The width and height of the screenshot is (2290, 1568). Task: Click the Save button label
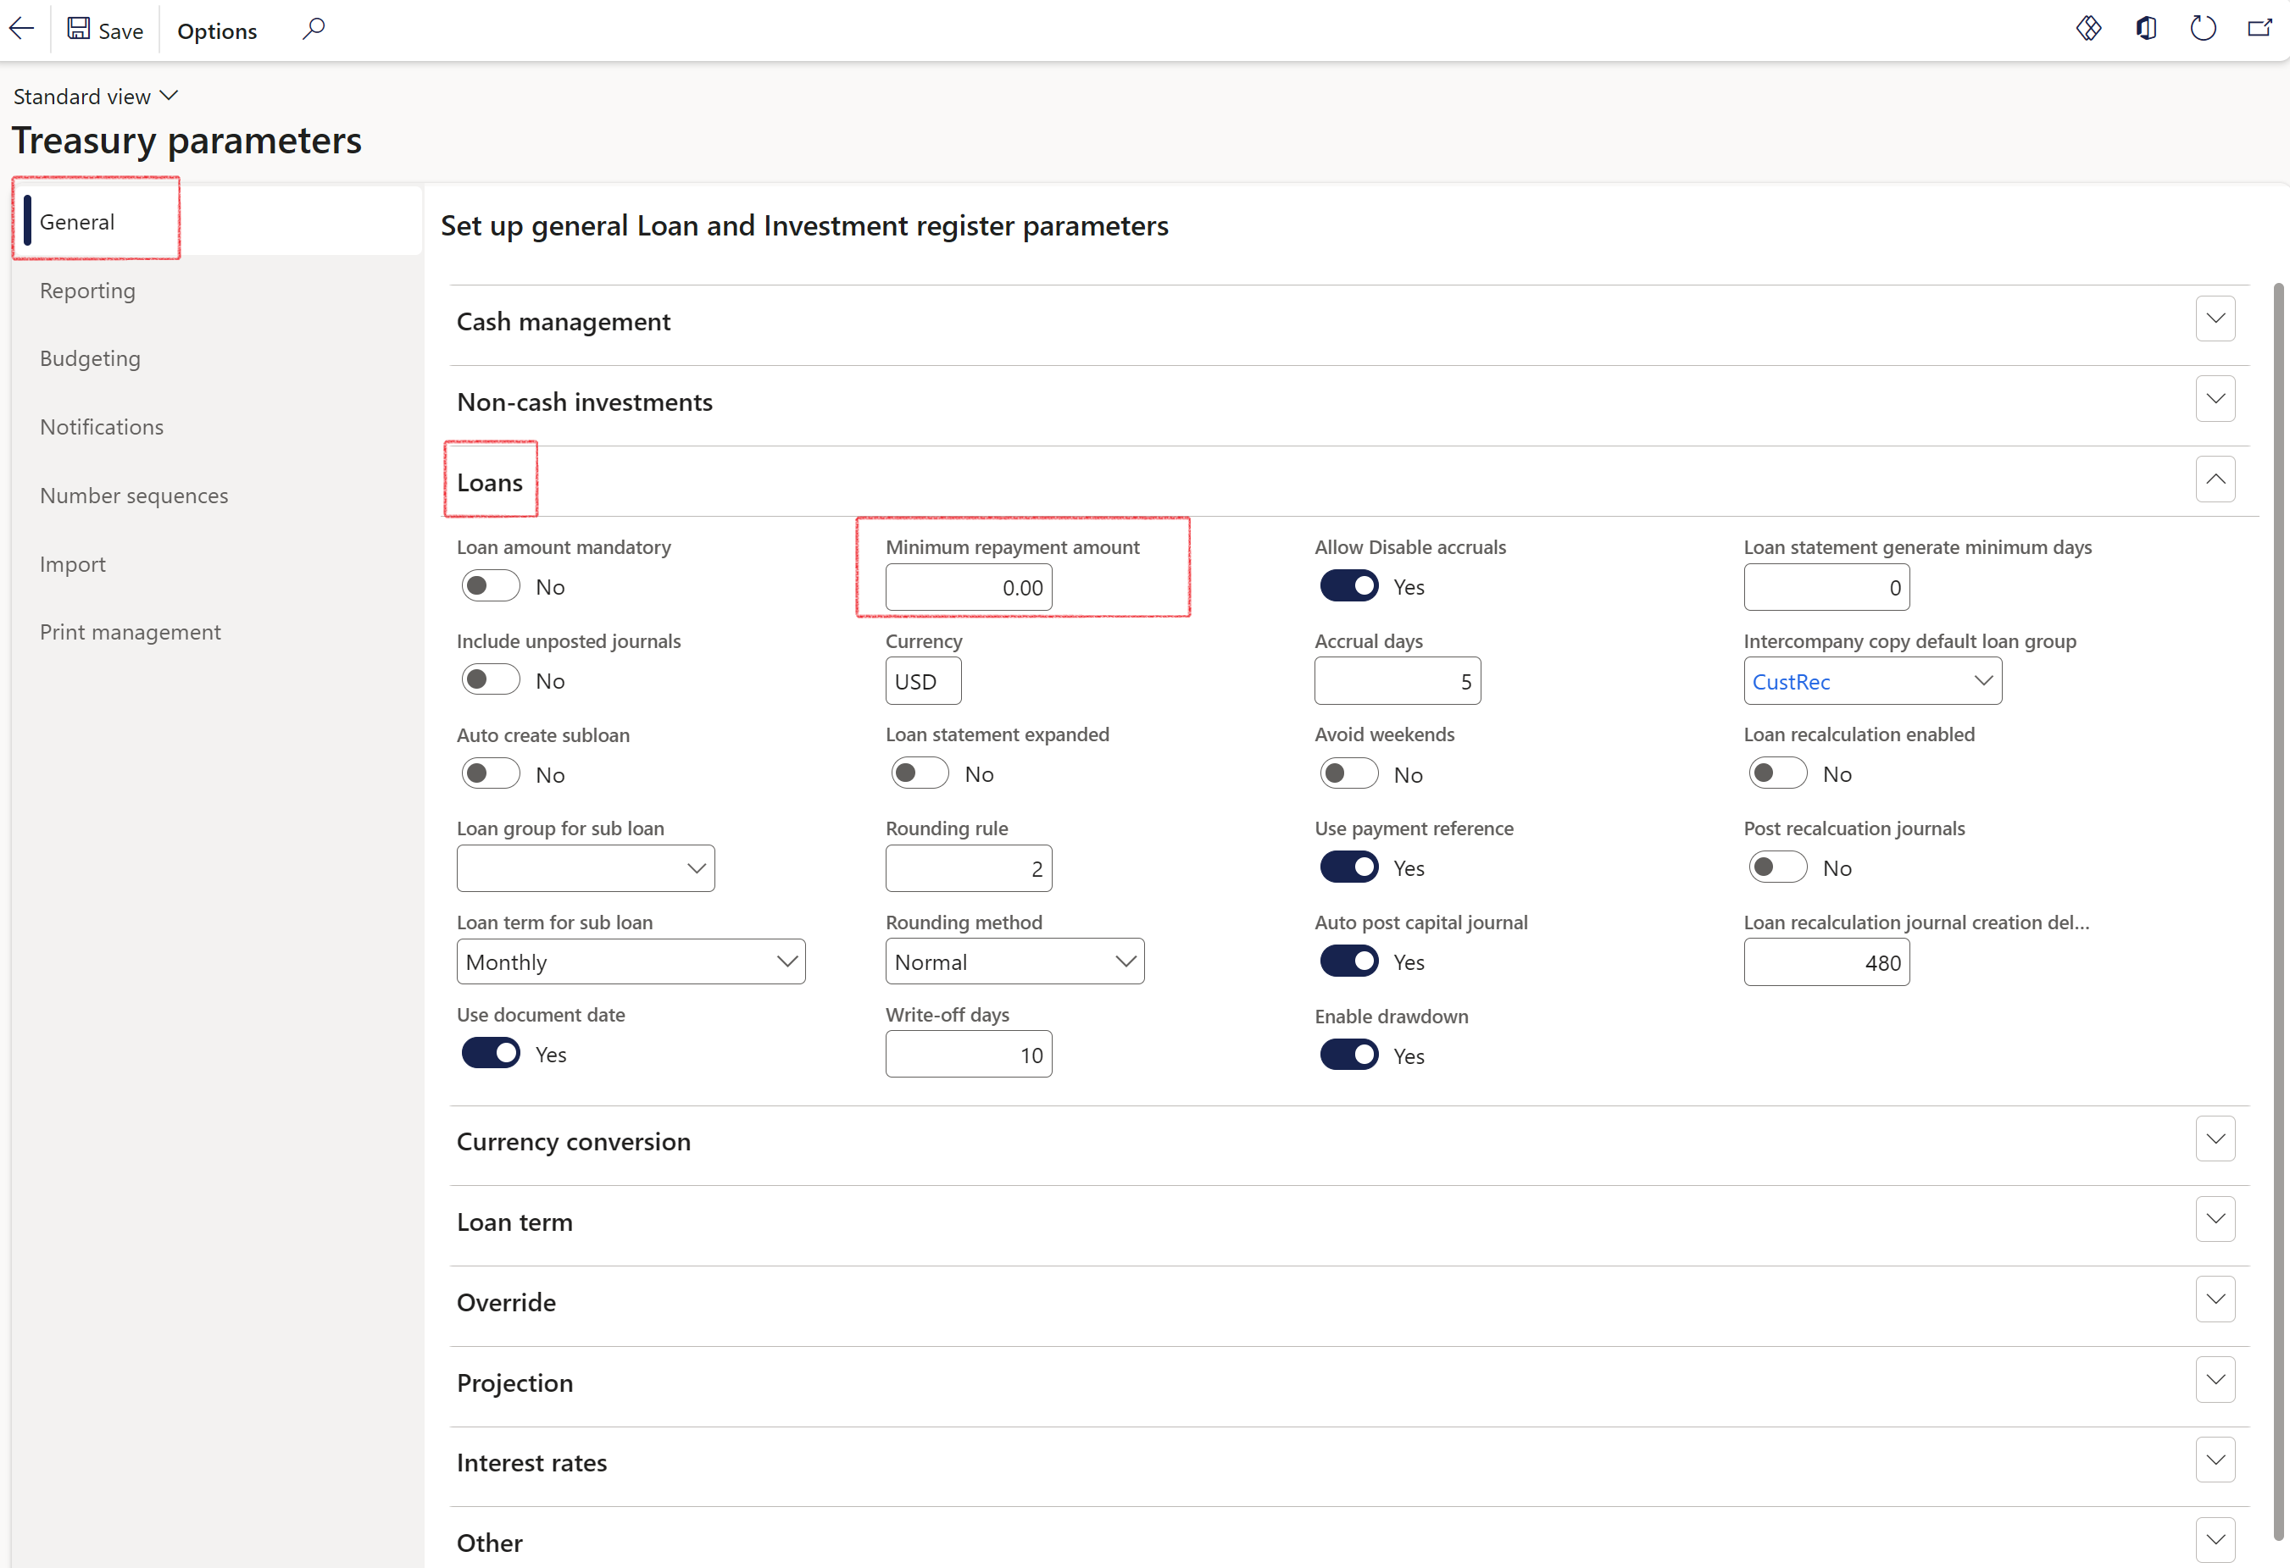(x=120, y=31)
